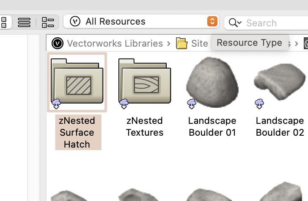The image size is (308, 201).
Task: Go to the Site breadcrumb segment
Action: pyautogui.click(x=199, y=43)
